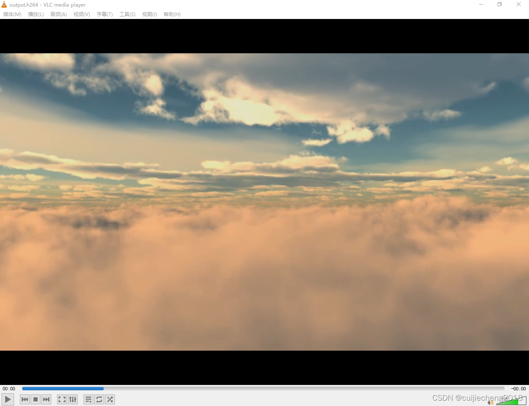This screenshot has height=406, width=529.
Task: Click the 00:00 elapsed time label
Action: (8, 388)
